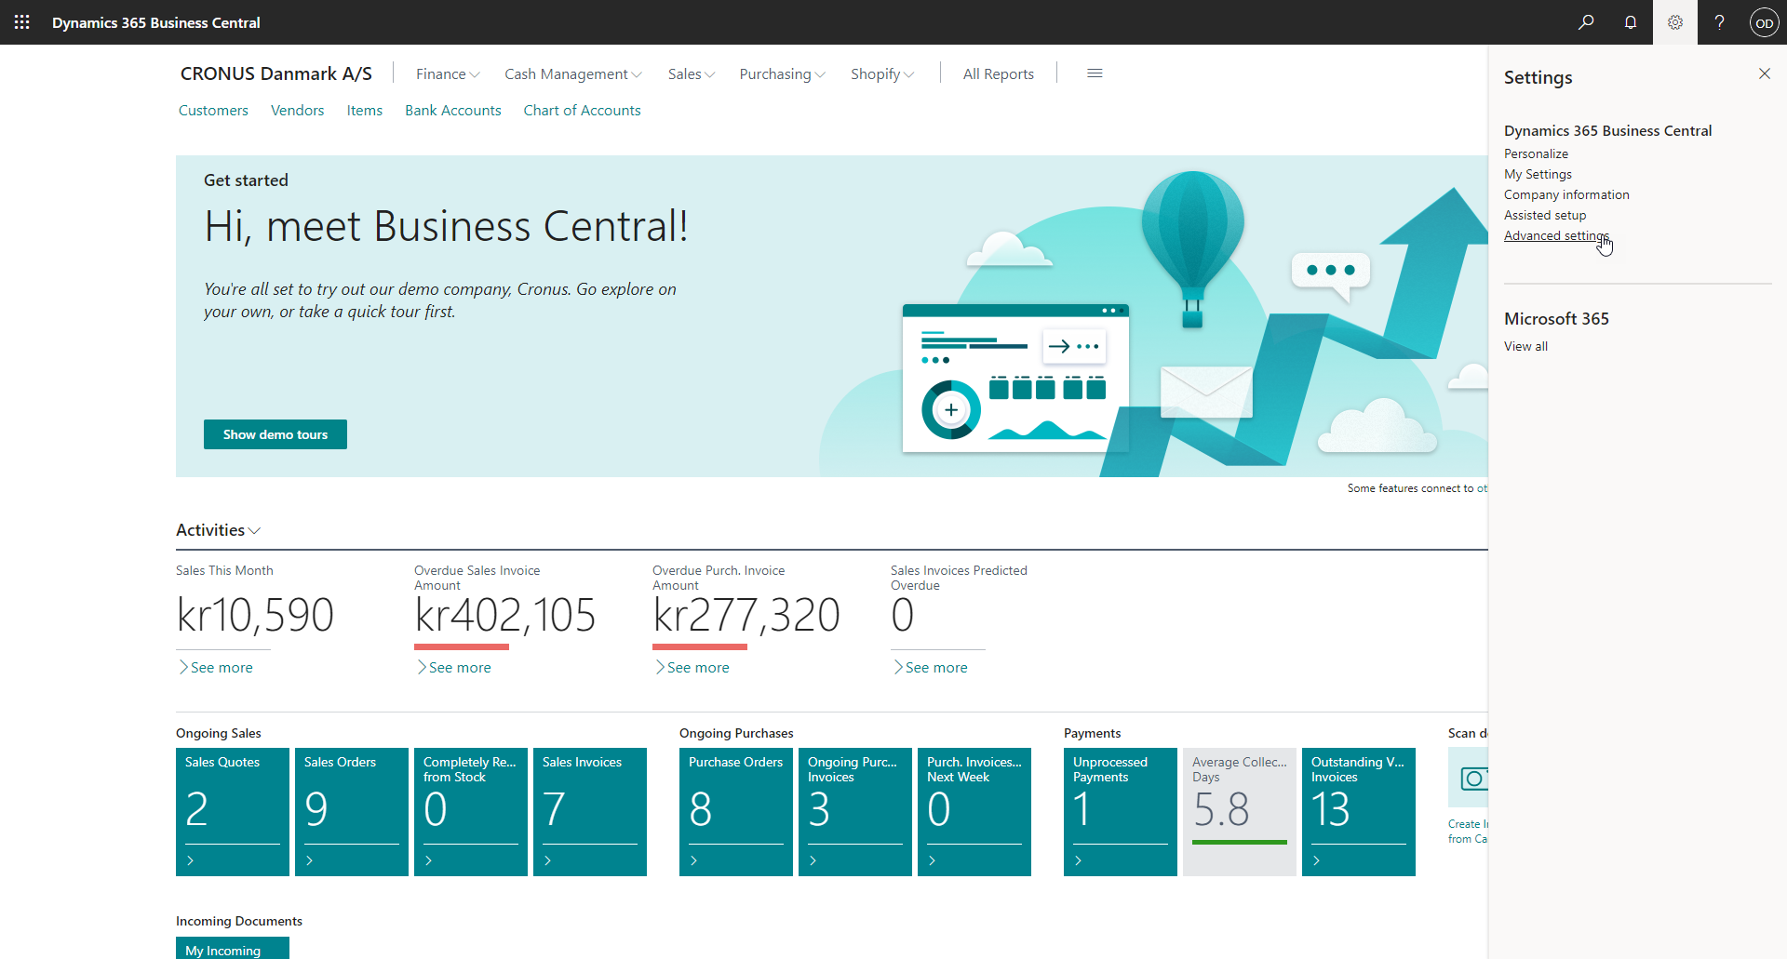Open Outstanding Vendor Invoices tile showing 13

1359,811
